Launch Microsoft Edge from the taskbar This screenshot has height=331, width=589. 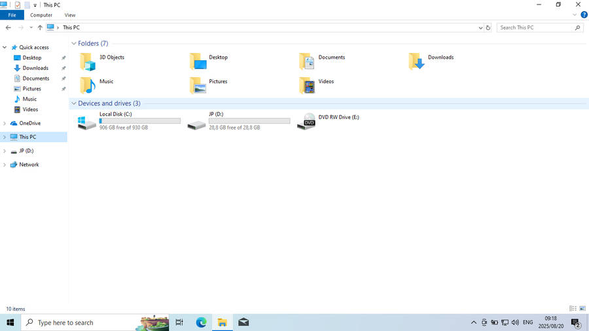coord(202,322)
